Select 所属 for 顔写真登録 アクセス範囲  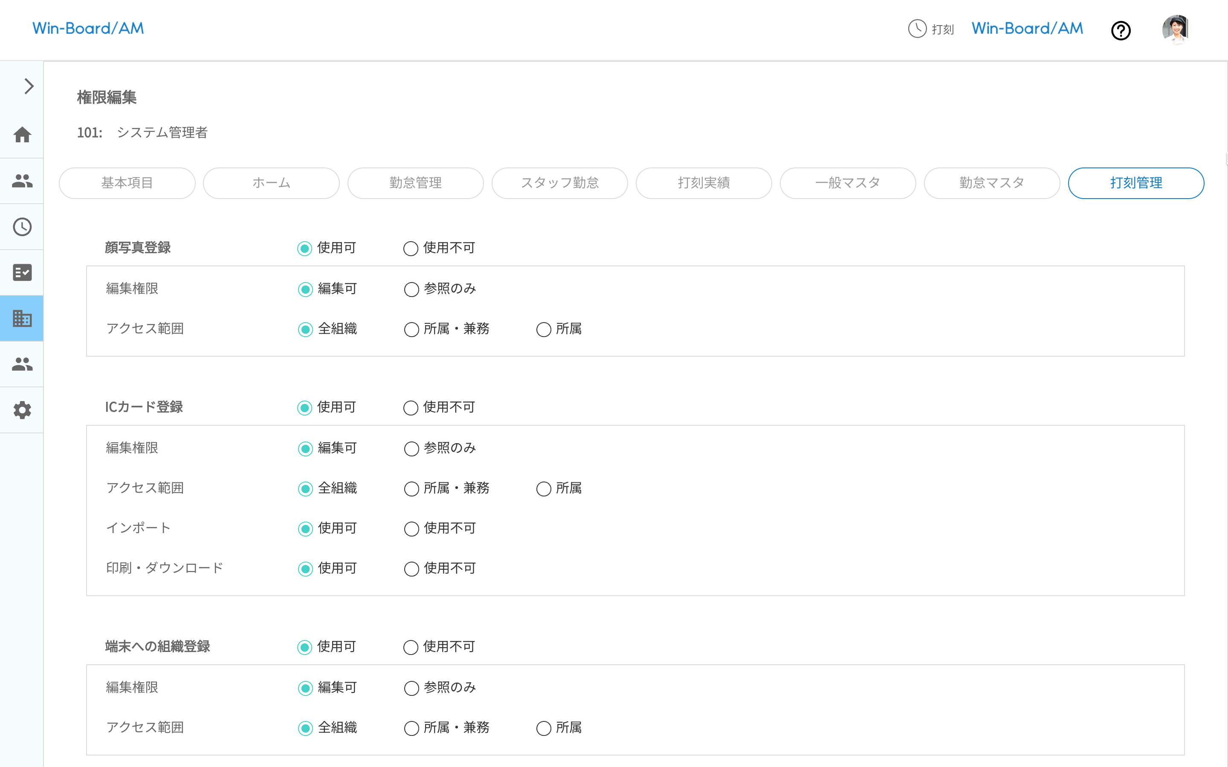(x=544, y=330)
